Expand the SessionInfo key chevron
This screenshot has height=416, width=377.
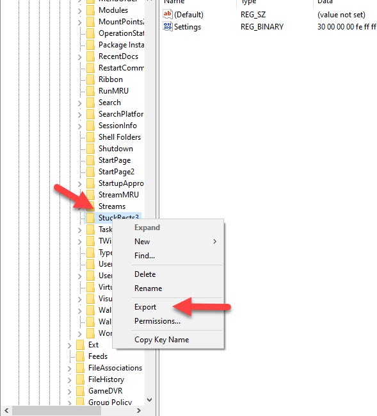pos(80,126)
